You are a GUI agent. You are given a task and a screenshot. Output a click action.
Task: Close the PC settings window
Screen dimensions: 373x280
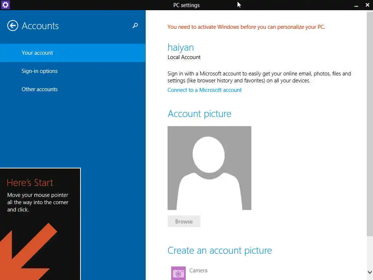pos(367,5)
